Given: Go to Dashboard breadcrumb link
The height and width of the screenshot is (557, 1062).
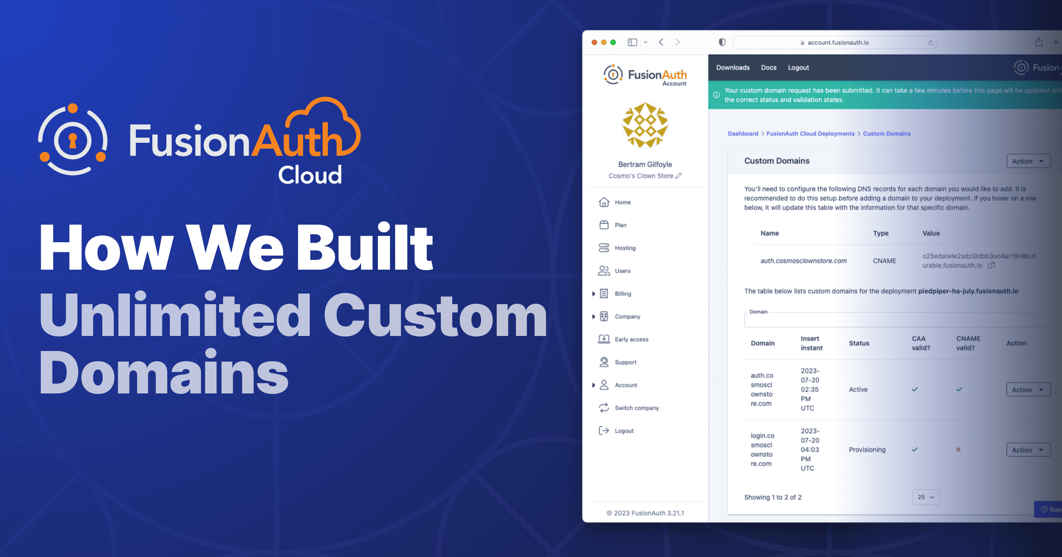Looking at the screenshot, I should 743,134.
